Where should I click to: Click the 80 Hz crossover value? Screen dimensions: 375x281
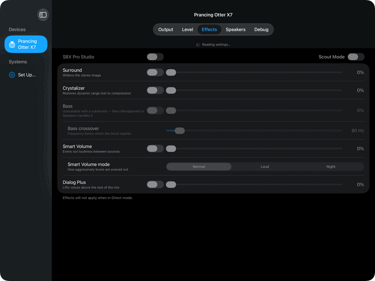358,131
